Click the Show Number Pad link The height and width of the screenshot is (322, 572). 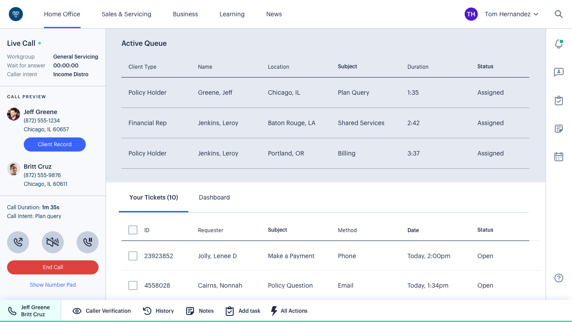click(x=53, y=285)
